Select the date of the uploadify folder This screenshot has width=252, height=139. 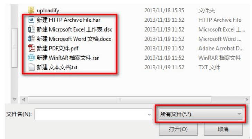coord(164,10)
